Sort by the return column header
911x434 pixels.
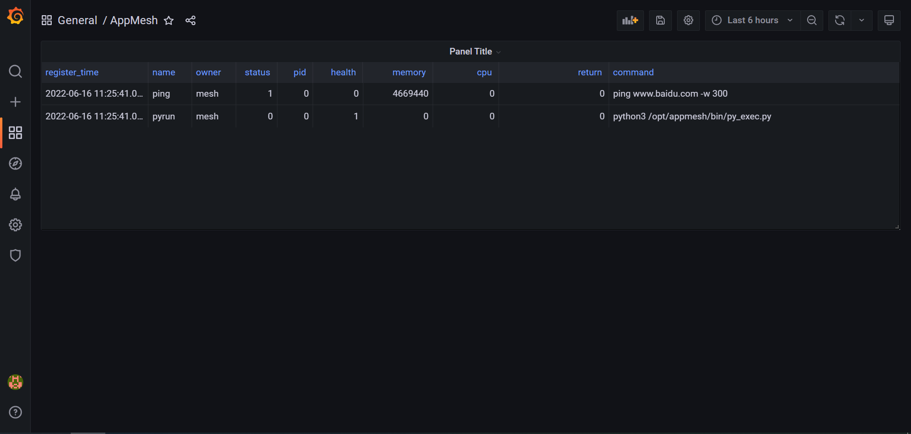590,72
